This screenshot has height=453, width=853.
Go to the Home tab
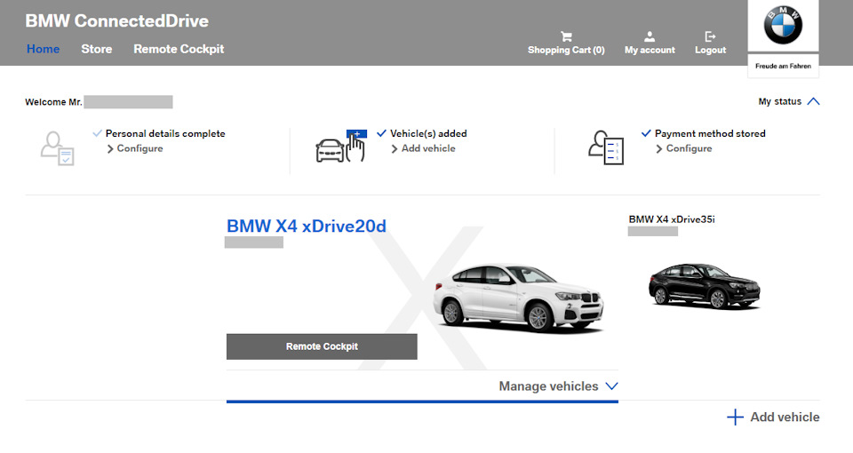tap(43, 49)
